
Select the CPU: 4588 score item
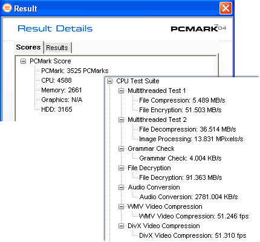56,80
